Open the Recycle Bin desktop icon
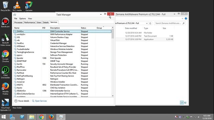The image size is (214, 120). tap(5, 6)
